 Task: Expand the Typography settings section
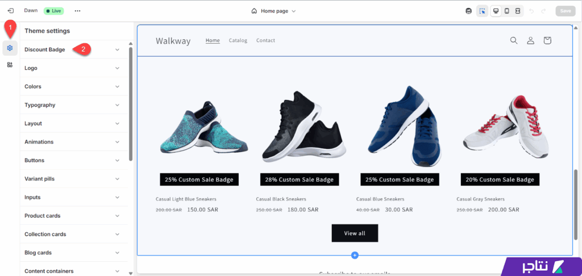(72, 105)
